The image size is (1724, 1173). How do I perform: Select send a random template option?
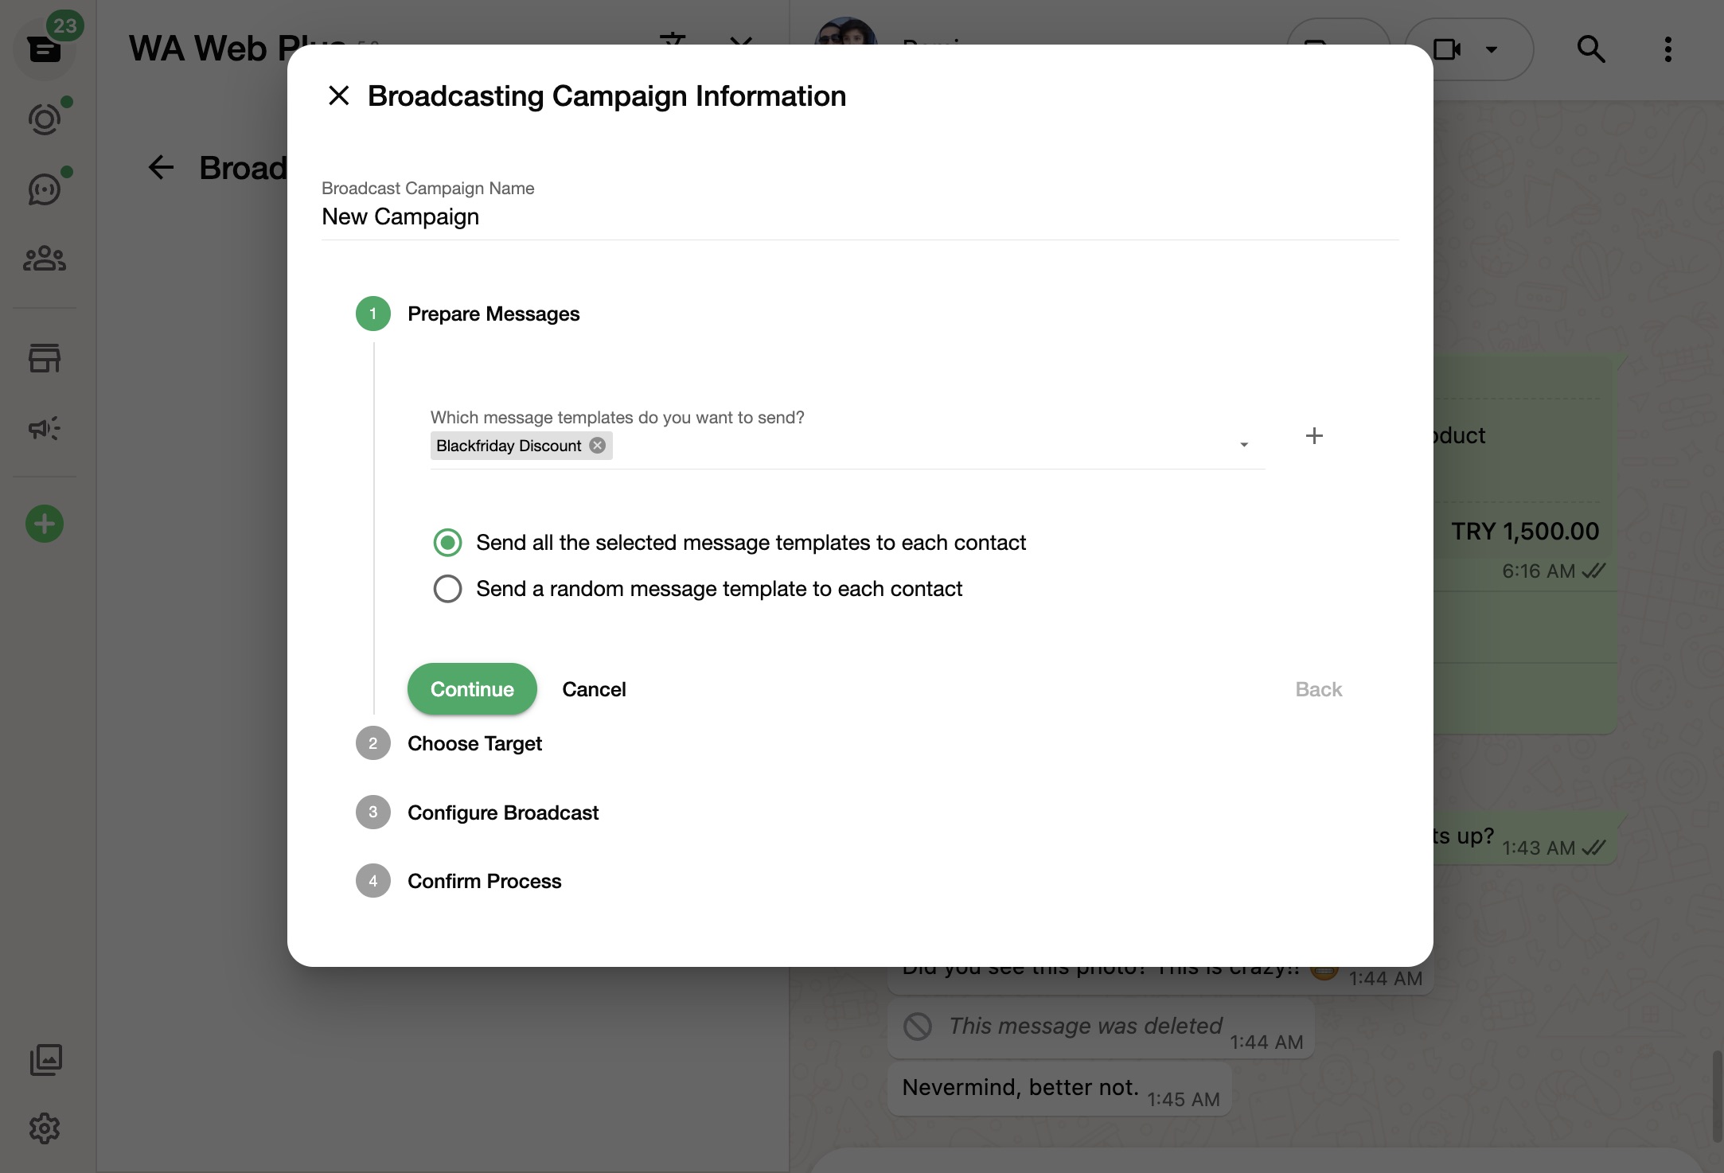coord(448,589)
